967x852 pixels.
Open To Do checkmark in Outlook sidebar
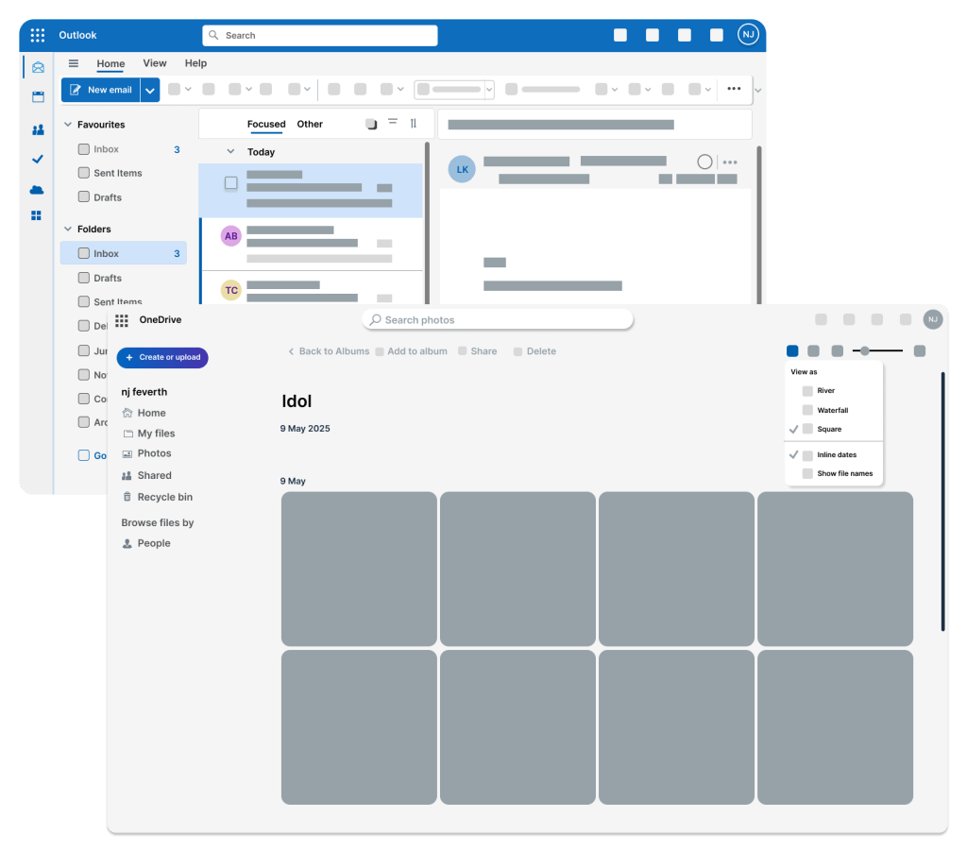[x=38, y=160]
